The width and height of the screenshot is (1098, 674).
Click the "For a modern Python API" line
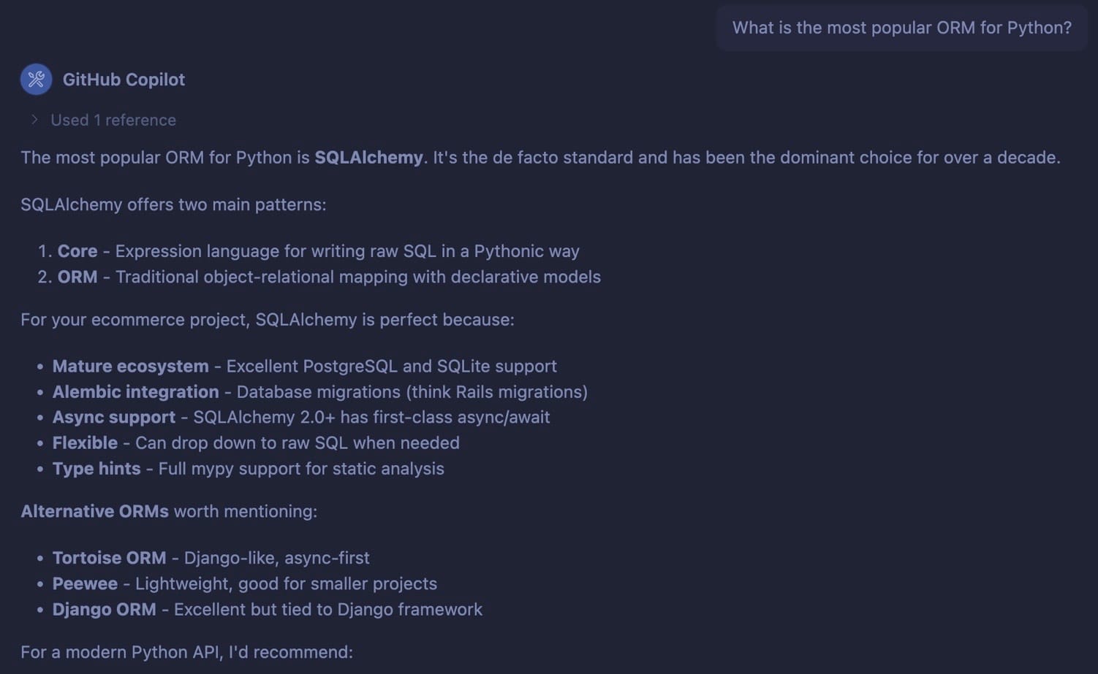[x=186, y=651]
